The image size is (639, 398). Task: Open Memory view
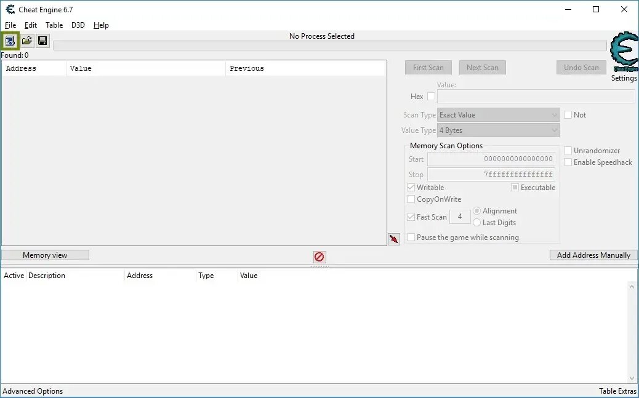tap(45, 255)
